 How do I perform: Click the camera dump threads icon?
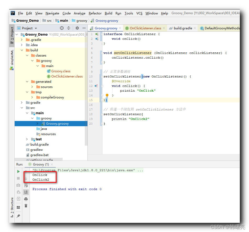(18, 185)
